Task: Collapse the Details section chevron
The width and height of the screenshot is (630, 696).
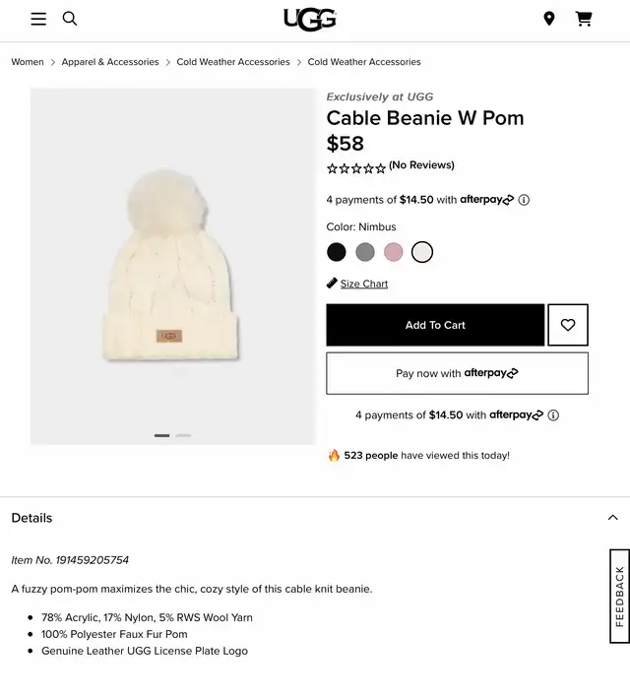Action: click(613, 517)
